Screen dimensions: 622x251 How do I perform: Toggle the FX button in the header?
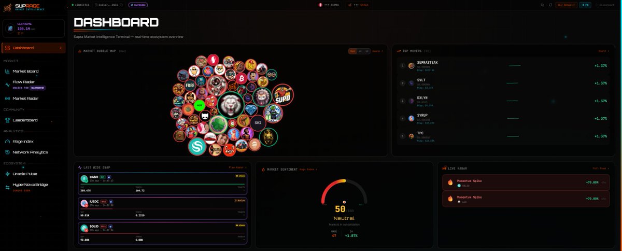click(x=585, y=5)
